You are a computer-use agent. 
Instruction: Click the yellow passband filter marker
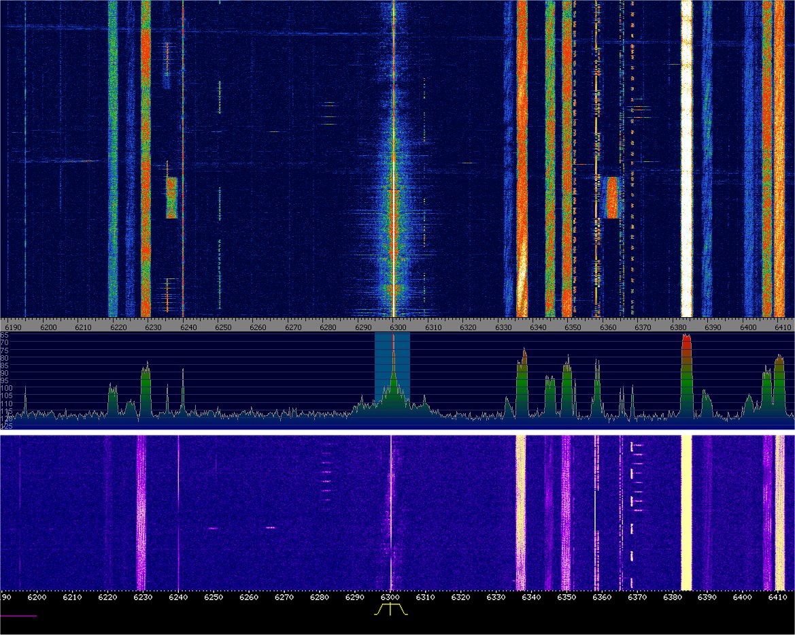click(391, 610)
